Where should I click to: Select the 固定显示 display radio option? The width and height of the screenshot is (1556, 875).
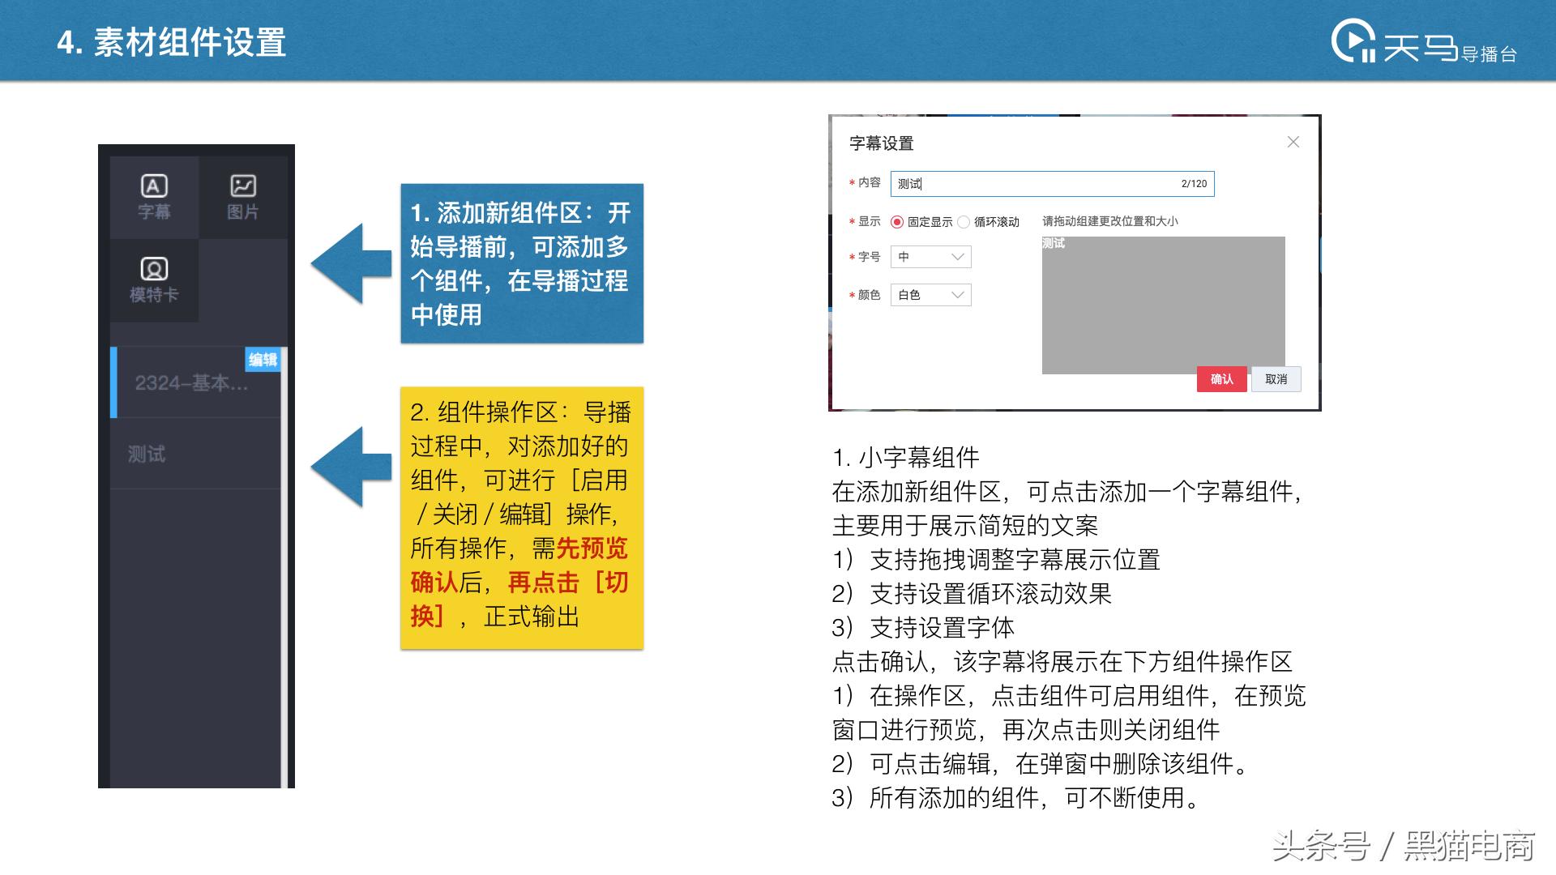pos(899,220)
